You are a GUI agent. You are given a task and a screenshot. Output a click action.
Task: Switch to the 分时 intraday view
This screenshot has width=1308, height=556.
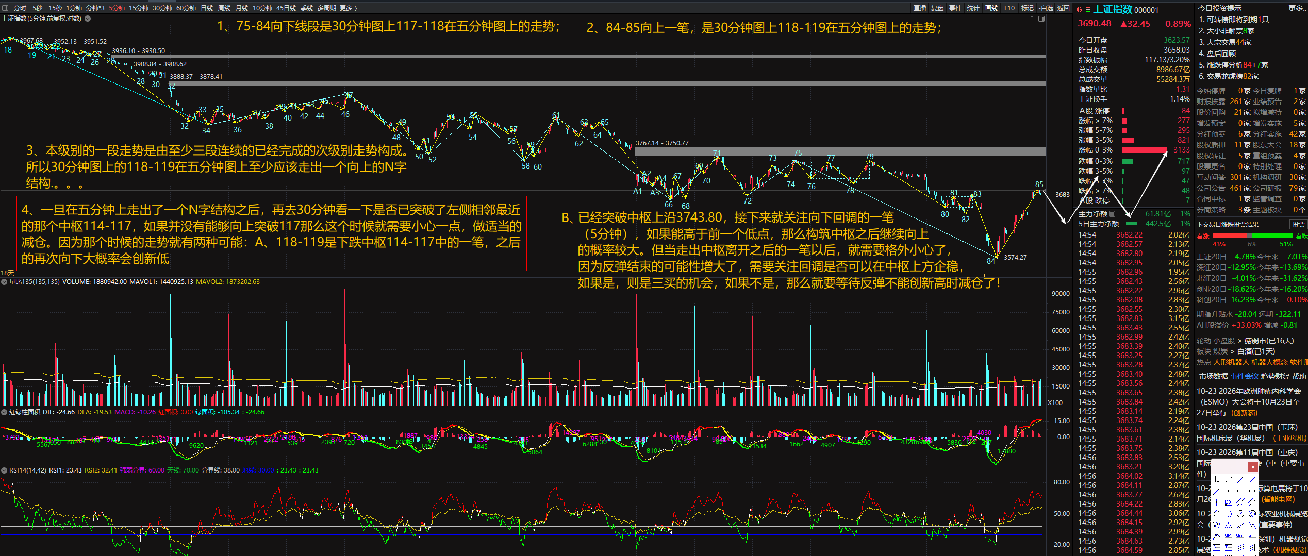pos(20,8)
